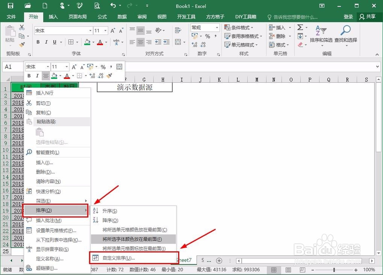This screenshot has height=275, width=383.
Task: Open Sort and Filter in the ribbon
Action: pyautogui.click(x=321, y=36)
